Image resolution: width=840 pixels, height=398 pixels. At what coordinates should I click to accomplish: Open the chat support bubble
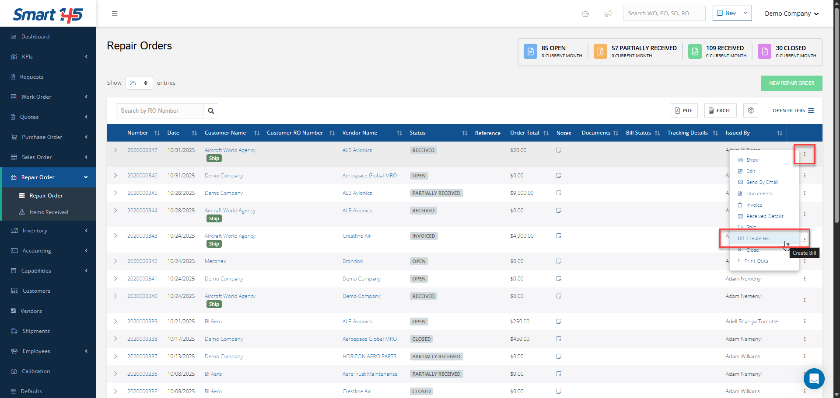click(814, 378)
